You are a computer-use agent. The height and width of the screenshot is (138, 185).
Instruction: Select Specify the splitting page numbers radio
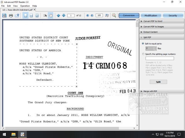(143, 54)
